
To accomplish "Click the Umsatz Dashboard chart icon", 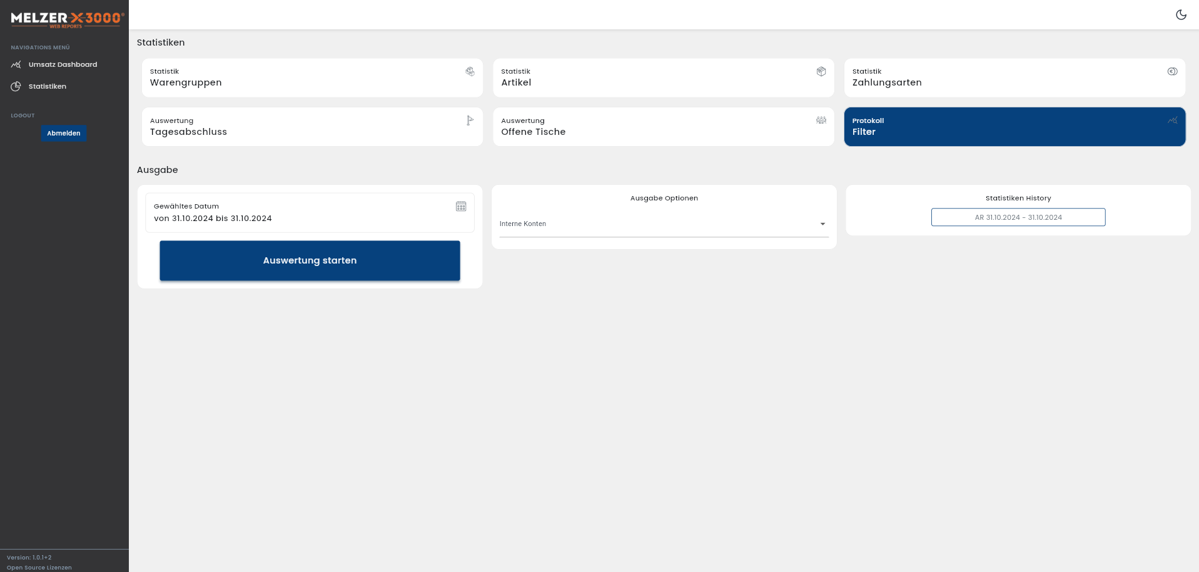I will tap(16, 64).
